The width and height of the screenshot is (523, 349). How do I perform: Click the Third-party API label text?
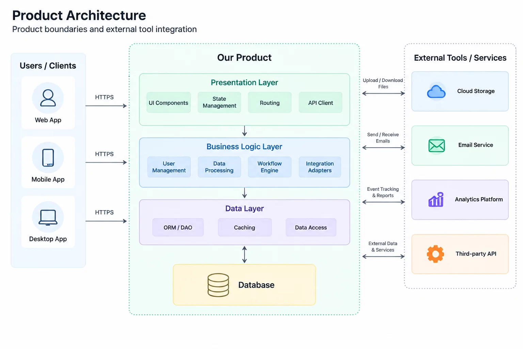point(476,254)
